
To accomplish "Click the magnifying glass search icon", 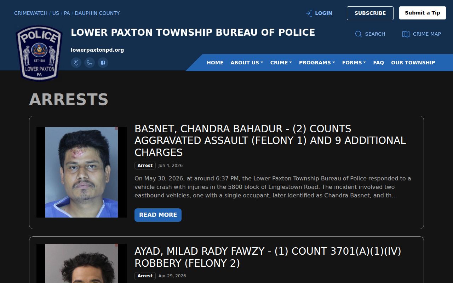I will tap(359, 34).
